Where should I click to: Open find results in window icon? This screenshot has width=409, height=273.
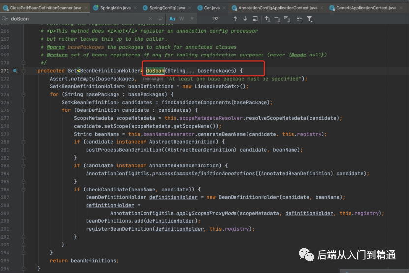[x=255, y=19]
